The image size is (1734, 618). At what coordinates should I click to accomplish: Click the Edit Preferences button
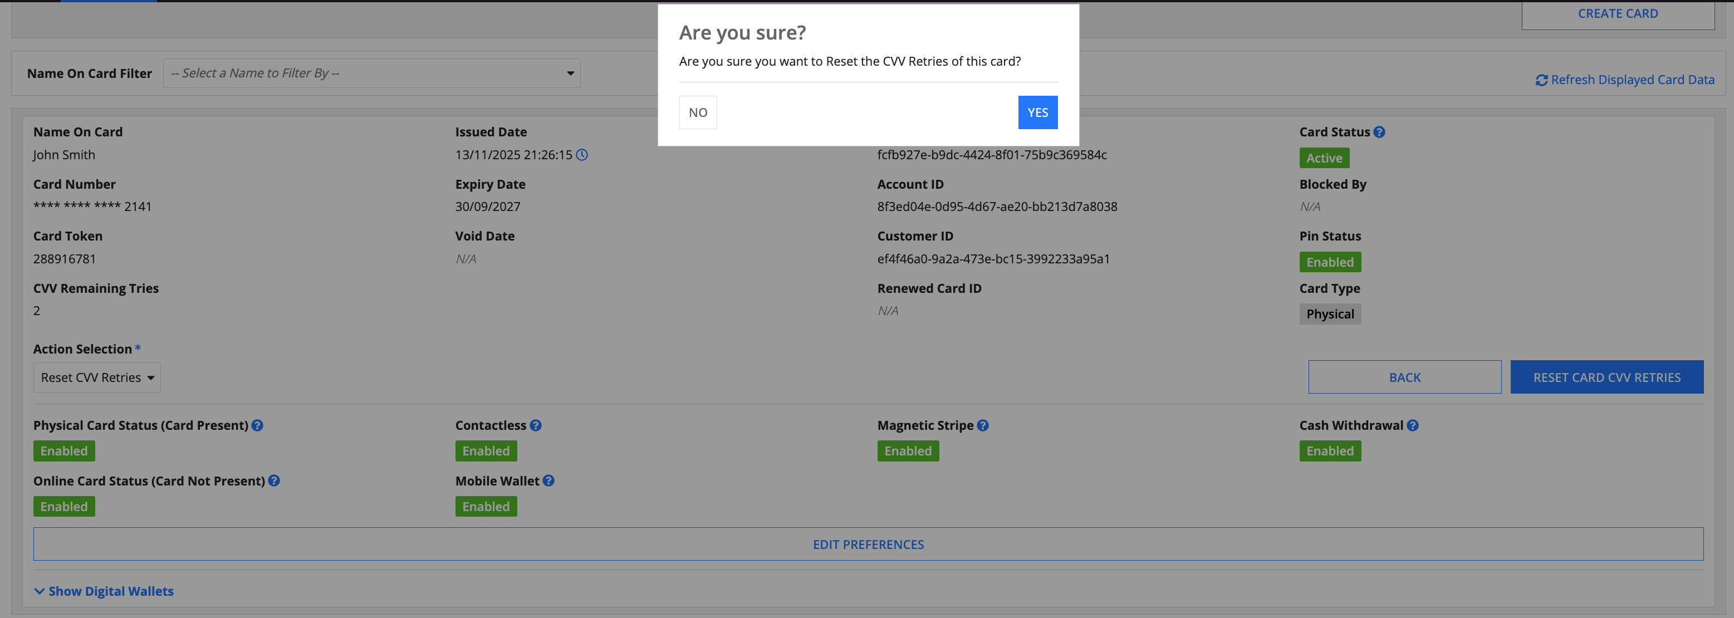pos(868,544)
